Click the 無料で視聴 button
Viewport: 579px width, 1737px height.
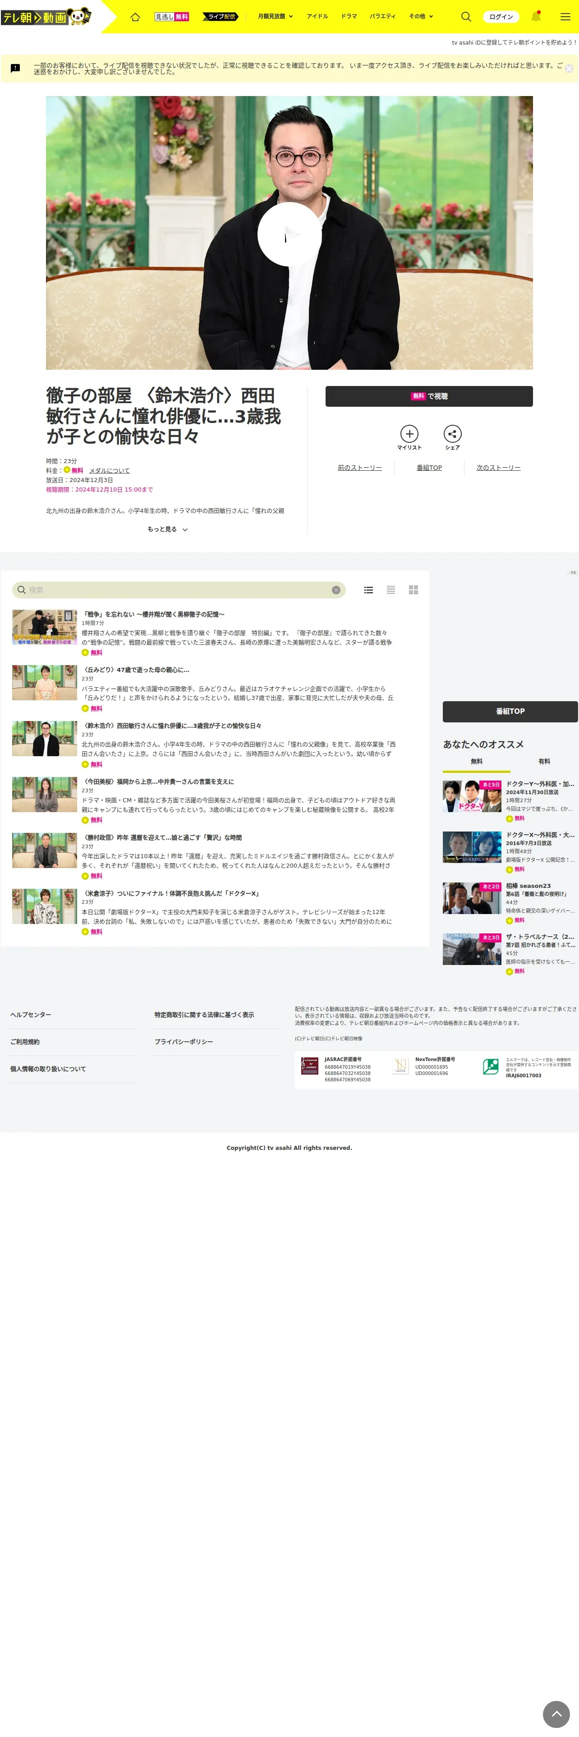point(429,396)
